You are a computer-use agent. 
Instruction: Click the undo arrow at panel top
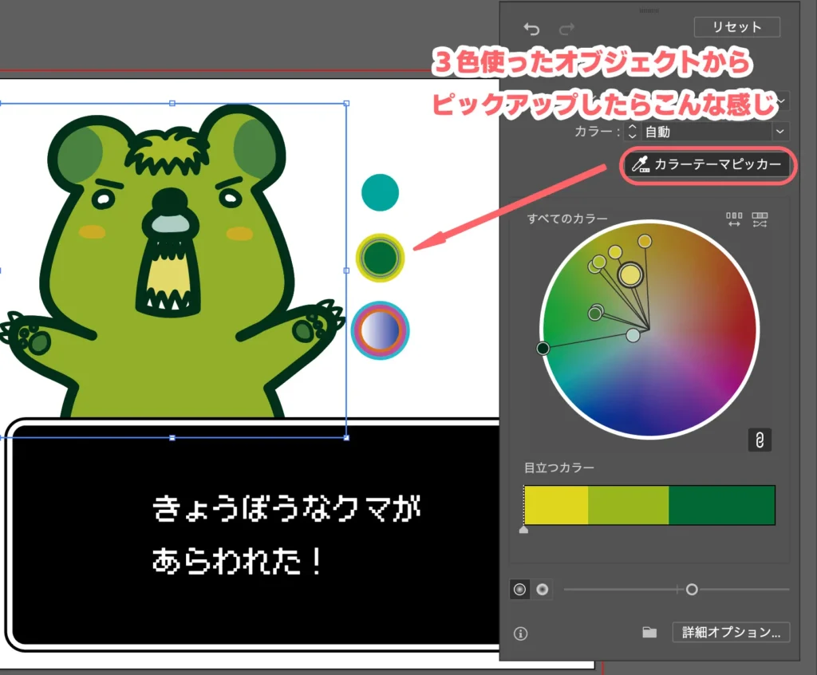pos(532,30)
